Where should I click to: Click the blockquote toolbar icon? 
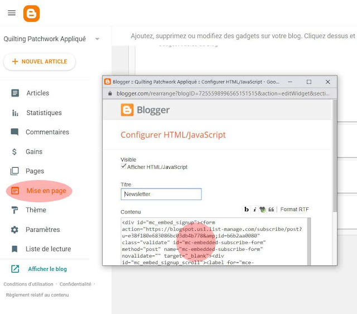point(271,210)
